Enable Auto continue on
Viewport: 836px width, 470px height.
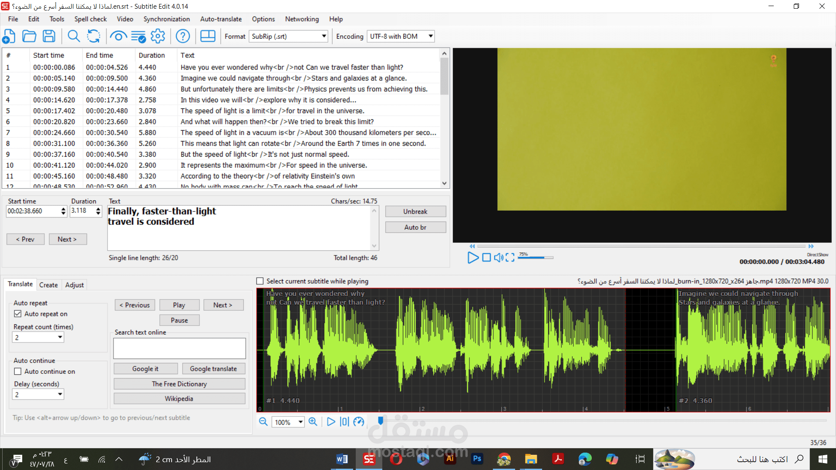pos(18,371)
